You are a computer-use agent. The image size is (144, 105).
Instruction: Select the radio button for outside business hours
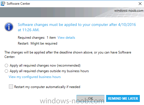tap(6, 71)
